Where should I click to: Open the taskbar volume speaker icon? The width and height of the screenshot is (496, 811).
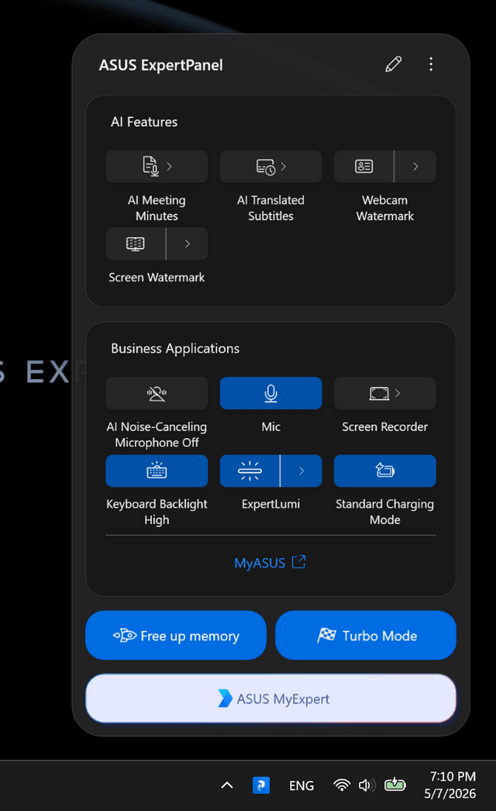pos(367,785)
